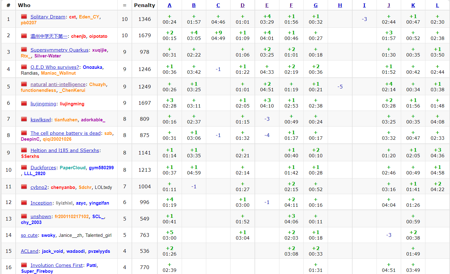Click the flag beside liujingming team name
The height and width of the screenshot is (274, 450).
point(24,104)
